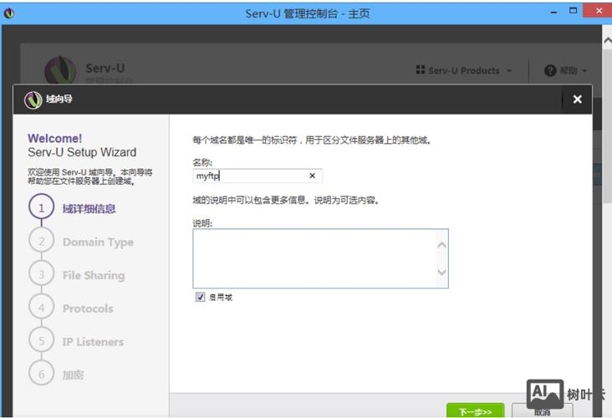
Task: Click the green next step button
Action: click(x=475, y=411)
